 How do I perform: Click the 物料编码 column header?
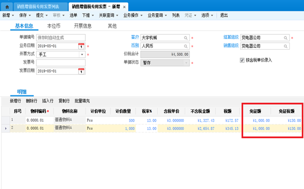39,111
